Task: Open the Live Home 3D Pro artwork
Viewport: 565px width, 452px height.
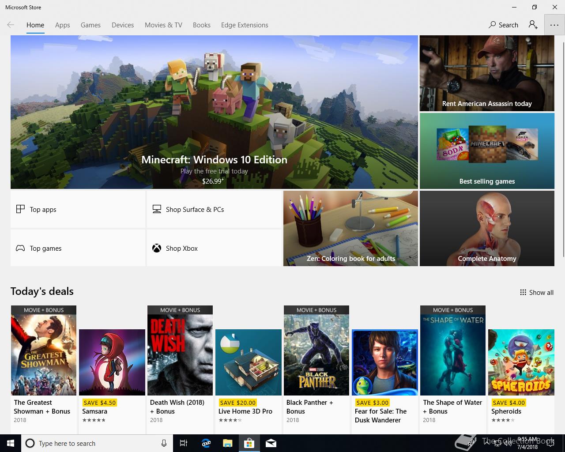Action: click(x=249, y=362)
